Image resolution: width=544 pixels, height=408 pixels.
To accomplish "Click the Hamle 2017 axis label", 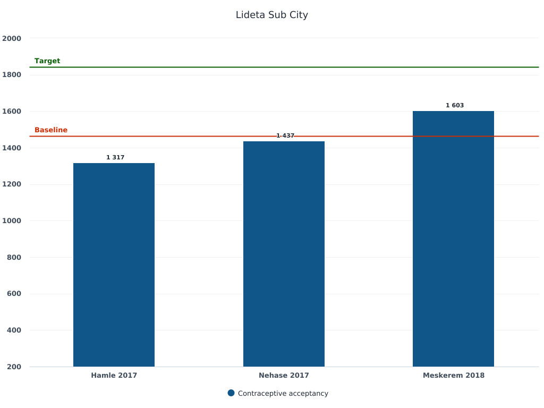I will (x=114, y=375).
